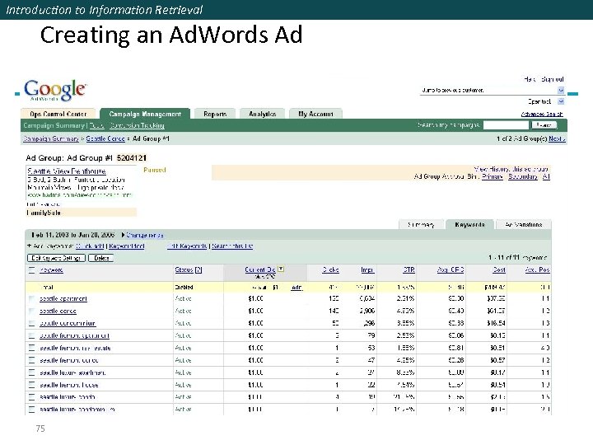
Task: Switch to the Campaign Management tab
Action: coord(145,114)
